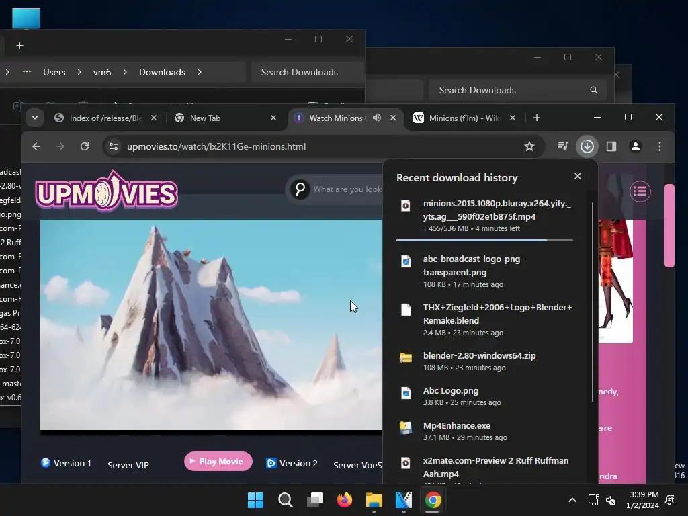This screenshot has width=688, height=516.
Task: Open File Explorer from taskbar
Action: click(374, 500)
